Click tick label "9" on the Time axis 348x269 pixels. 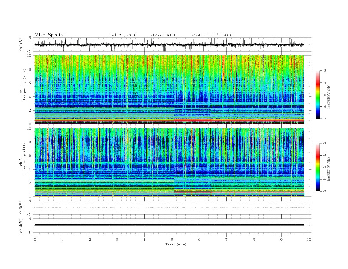tap(281, 240)
